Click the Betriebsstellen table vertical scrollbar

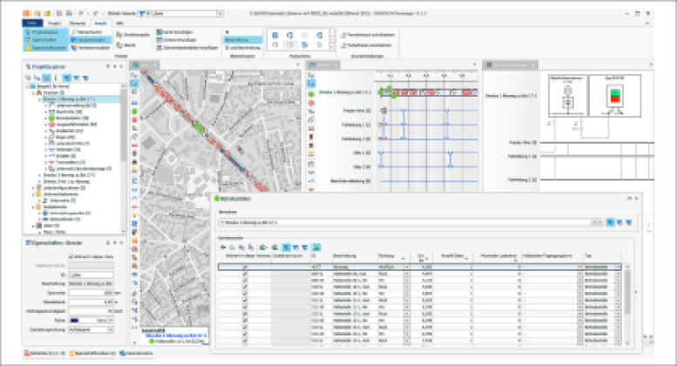click(x=627, y=305)
